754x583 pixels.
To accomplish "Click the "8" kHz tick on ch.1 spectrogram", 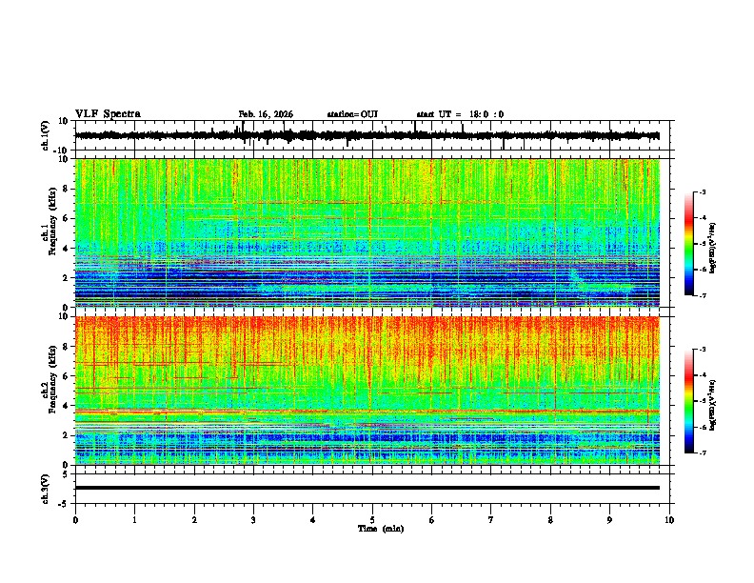I will click(66, 189).
